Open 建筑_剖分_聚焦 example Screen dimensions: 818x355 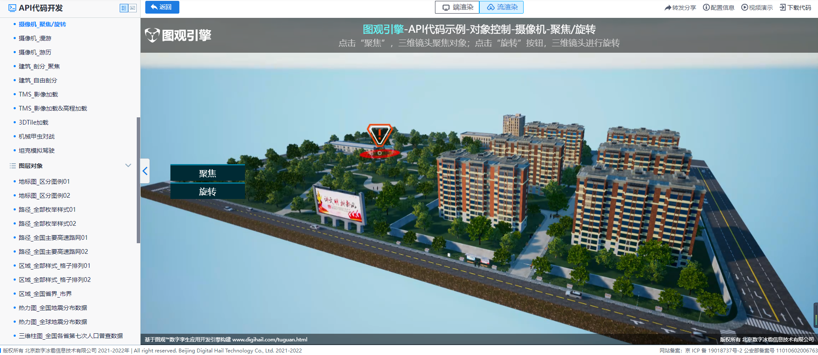39,66
